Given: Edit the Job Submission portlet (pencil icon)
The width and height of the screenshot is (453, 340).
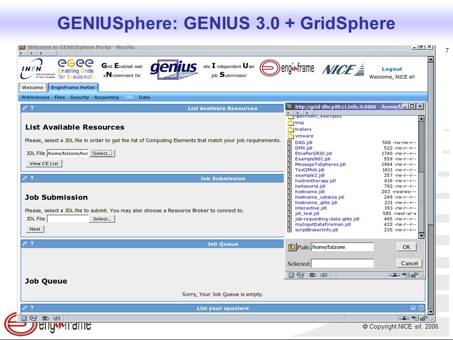Looking at the screenshot, I should coord(25,178).
